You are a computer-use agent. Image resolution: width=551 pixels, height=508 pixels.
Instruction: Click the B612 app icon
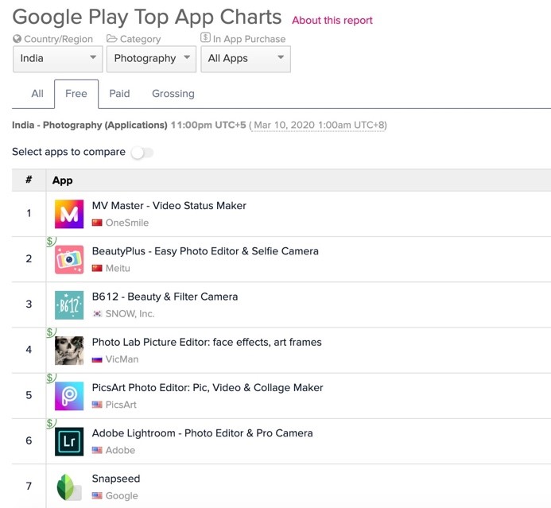[x=69, y=305]
